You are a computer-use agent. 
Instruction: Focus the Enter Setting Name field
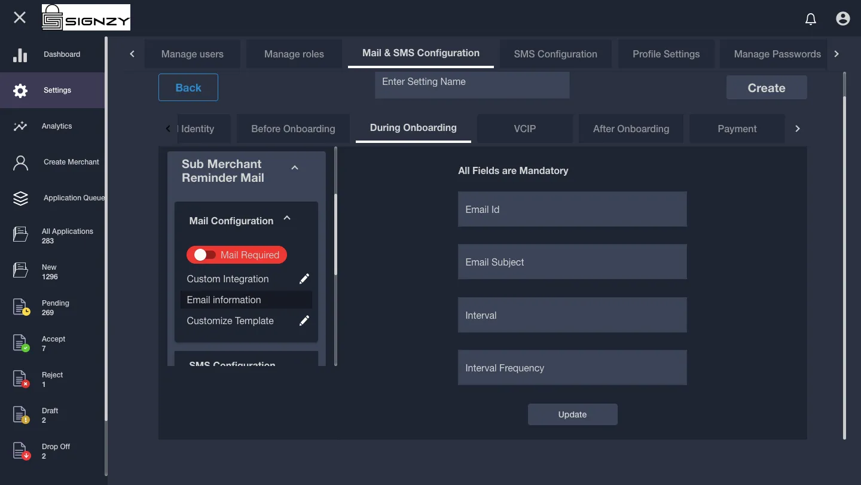coord(472,86)
